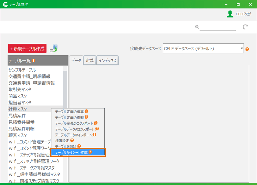Click the CELF次郎 user avatar icon
Viewport: 257px width, 185px height.
230,14
